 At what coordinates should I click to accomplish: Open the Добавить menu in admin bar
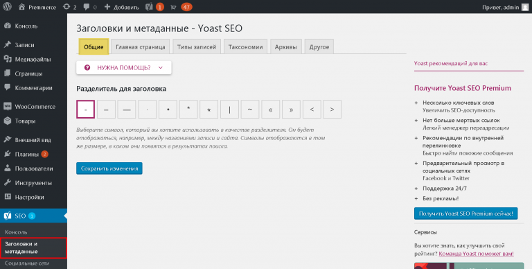(121, 7)
